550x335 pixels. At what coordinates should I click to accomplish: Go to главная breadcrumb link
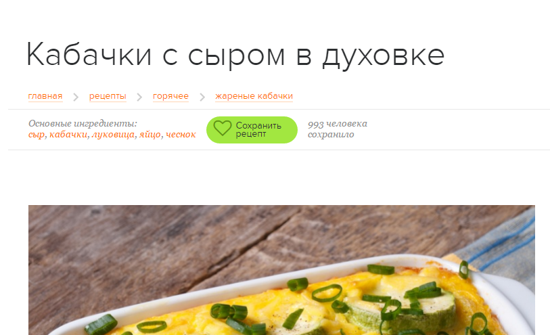45,96
